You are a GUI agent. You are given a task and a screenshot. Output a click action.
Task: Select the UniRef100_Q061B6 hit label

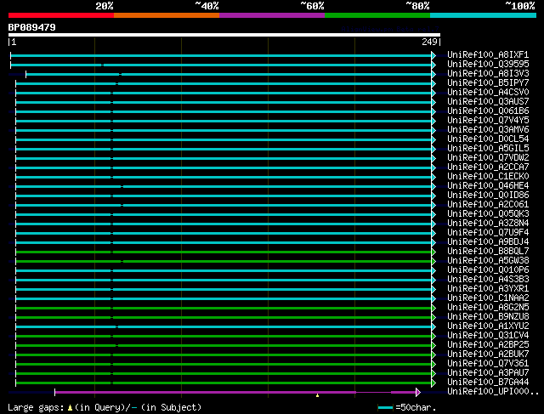[487, 111]
